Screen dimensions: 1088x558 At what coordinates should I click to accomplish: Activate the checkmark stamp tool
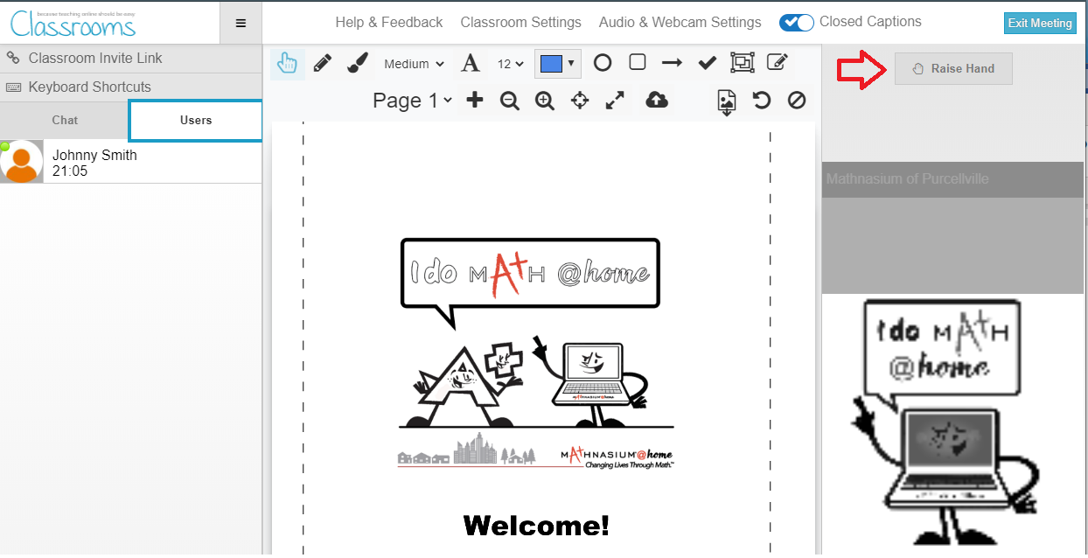point(707,62)
